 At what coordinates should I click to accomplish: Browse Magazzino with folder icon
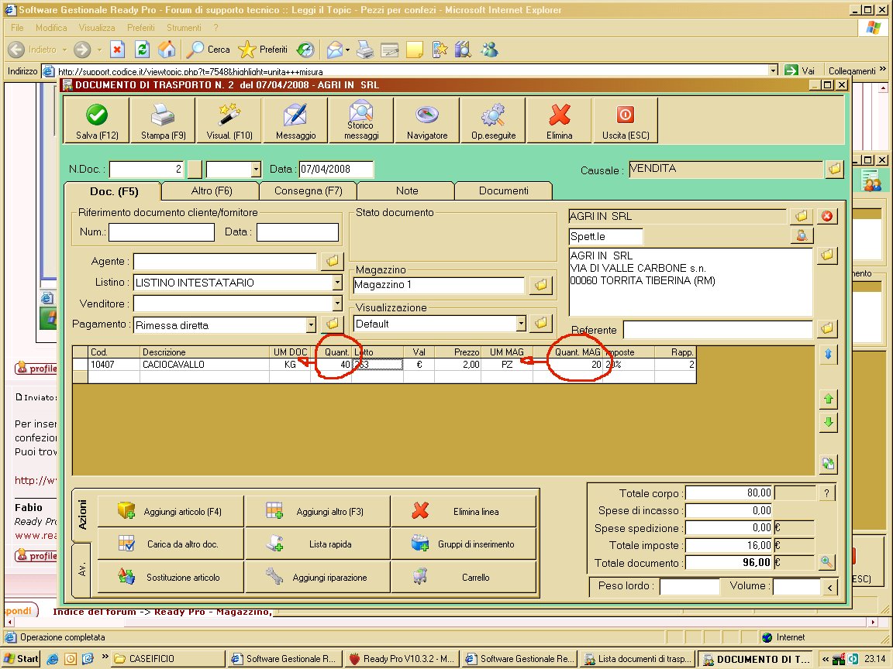[540, 286]
